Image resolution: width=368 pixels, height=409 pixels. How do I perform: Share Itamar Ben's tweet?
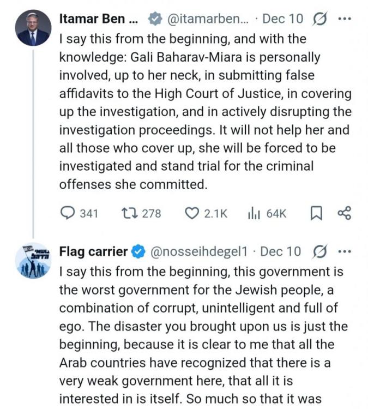click(345, 214)
